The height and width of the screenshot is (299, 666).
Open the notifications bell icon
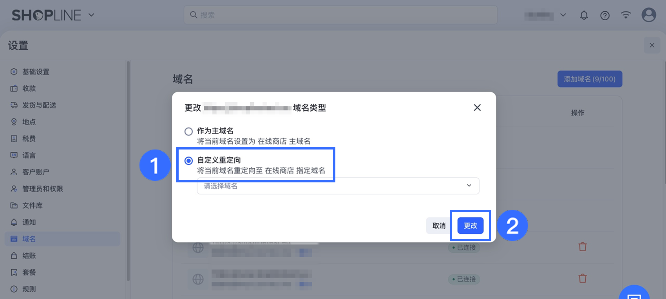click(584, 15)
